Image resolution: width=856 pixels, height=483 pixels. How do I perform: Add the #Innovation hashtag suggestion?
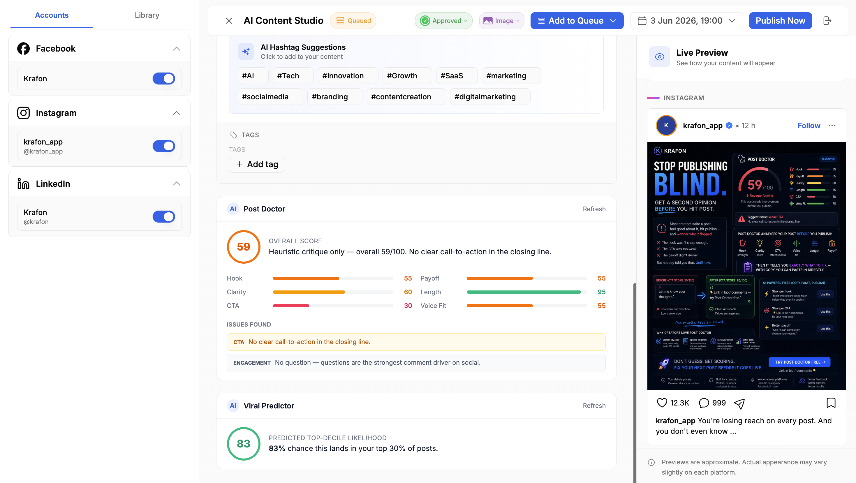click(x=348, y=76)
